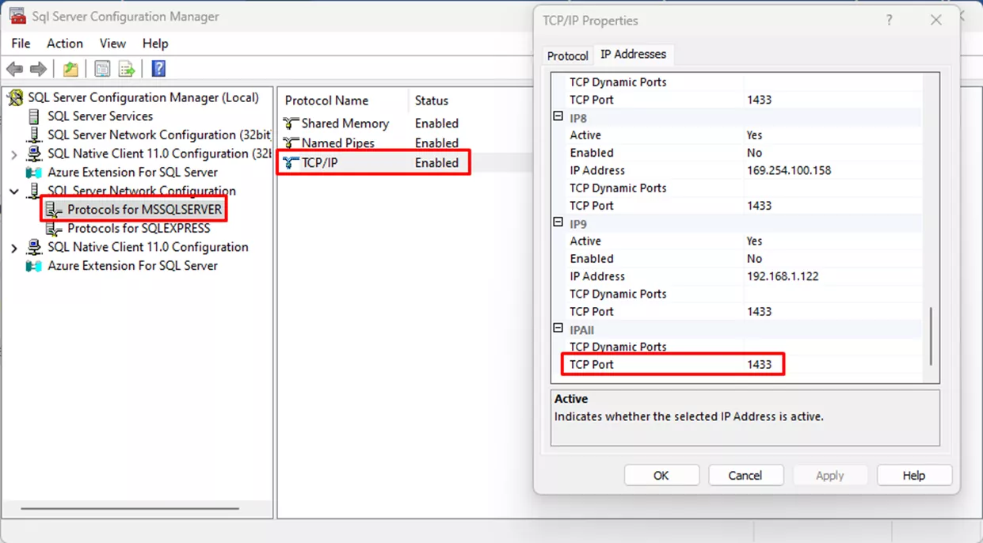983x543 pixels.
Task: Click the bottom Azure Extension For SQL Server icon
Action: click(x=34, y=266)
